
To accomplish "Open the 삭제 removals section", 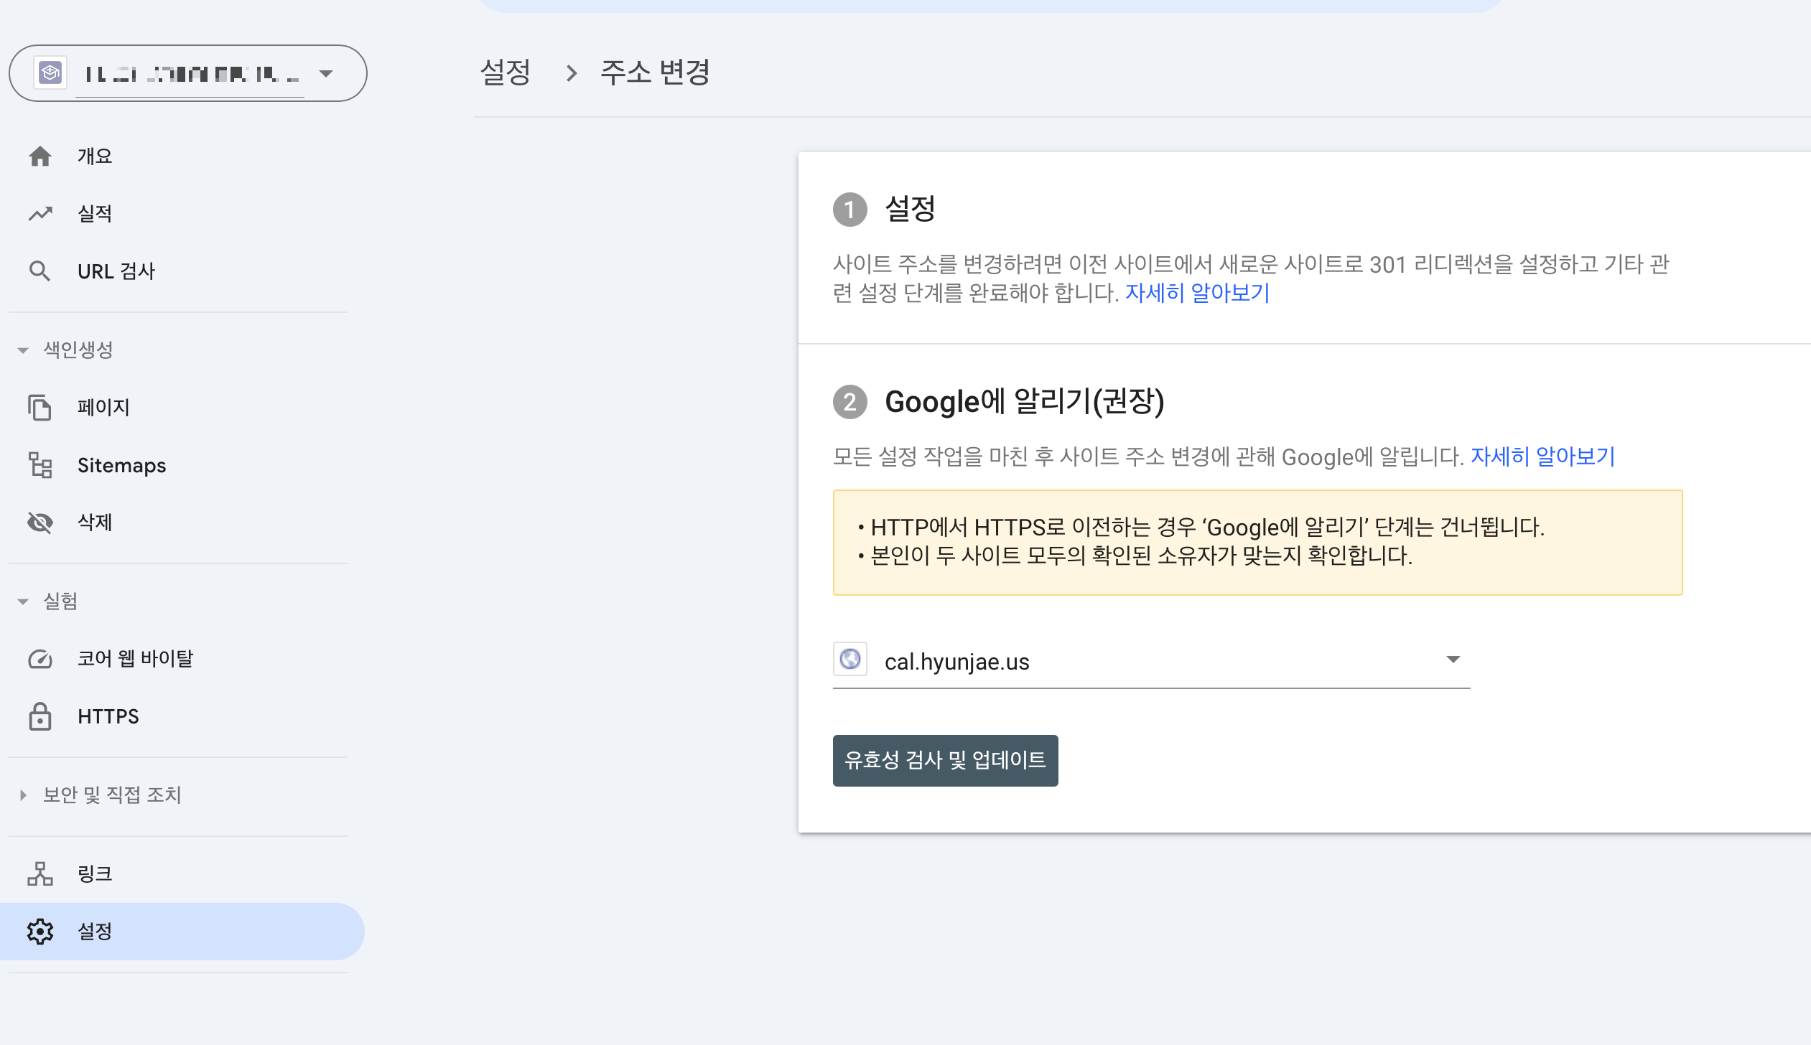I will [x=94, y=522].
